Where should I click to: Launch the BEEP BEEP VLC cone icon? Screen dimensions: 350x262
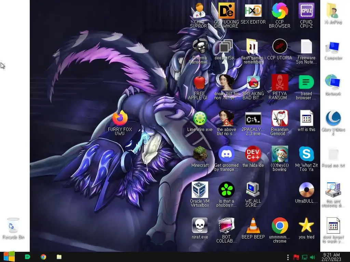point(253,229)
